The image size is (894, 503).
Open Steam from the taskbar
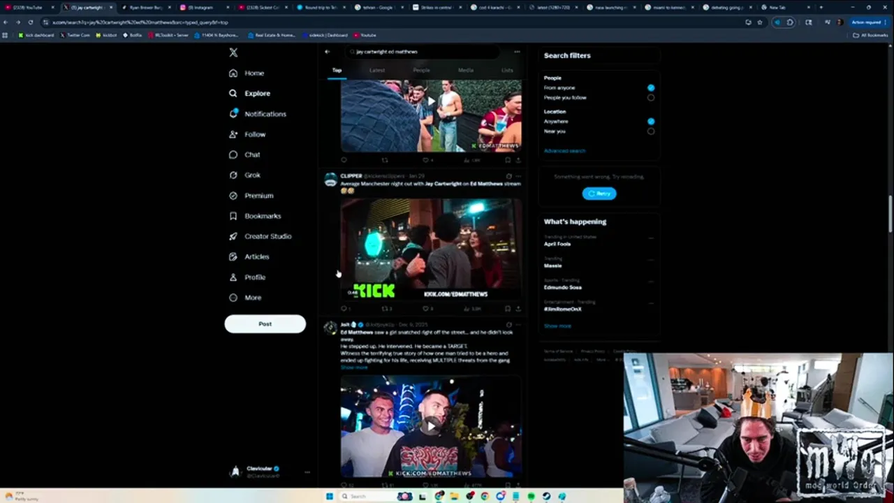pos(547,496)
